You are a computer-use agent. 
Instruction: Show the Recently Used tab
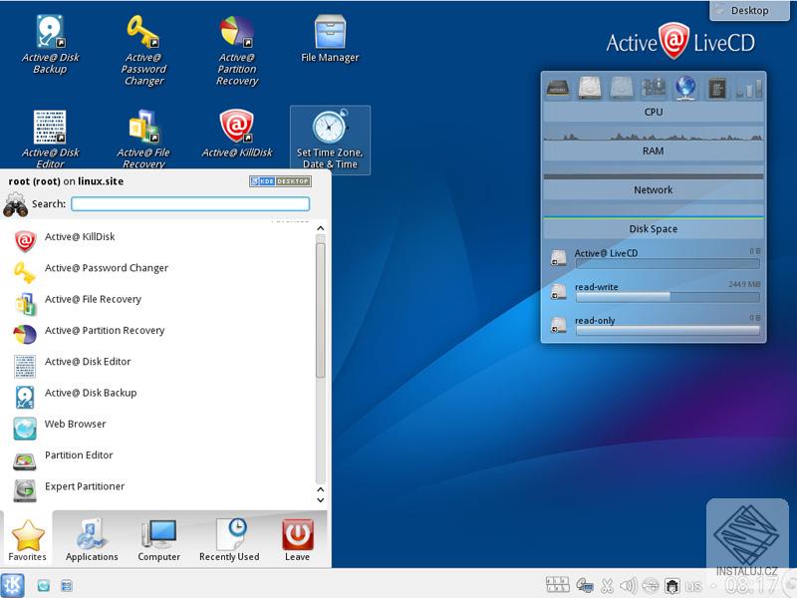[x=229, y=540]
